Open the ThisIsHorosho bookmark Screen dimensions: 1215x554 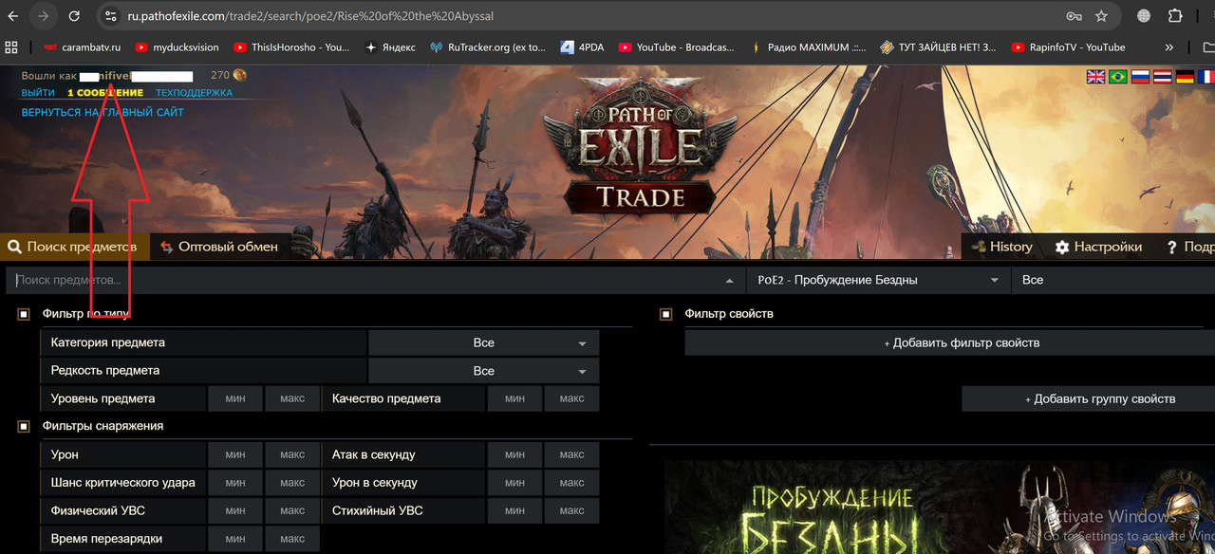coord(291,47)
